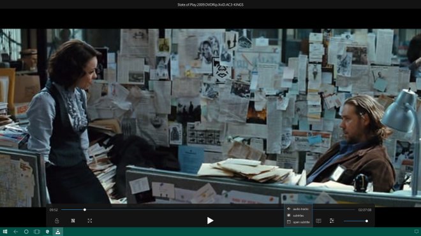Click the VLC cone taskbar icon
This screenshot has height=236, width=421.
[x=57, y=232]
